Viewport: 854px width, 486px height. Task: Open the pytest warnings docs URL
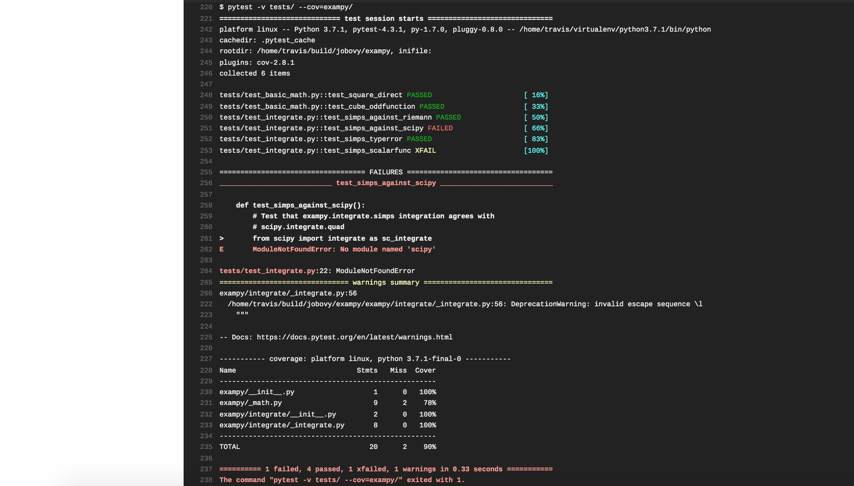tap(354, 337)
